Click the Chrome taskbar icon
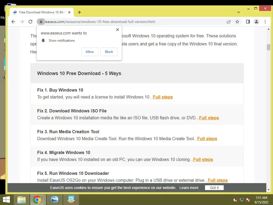The height and width of the screenshot is (205, 273). tap(37, 200)
